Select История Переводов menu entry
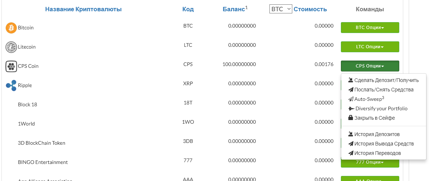 coord(378,153)
